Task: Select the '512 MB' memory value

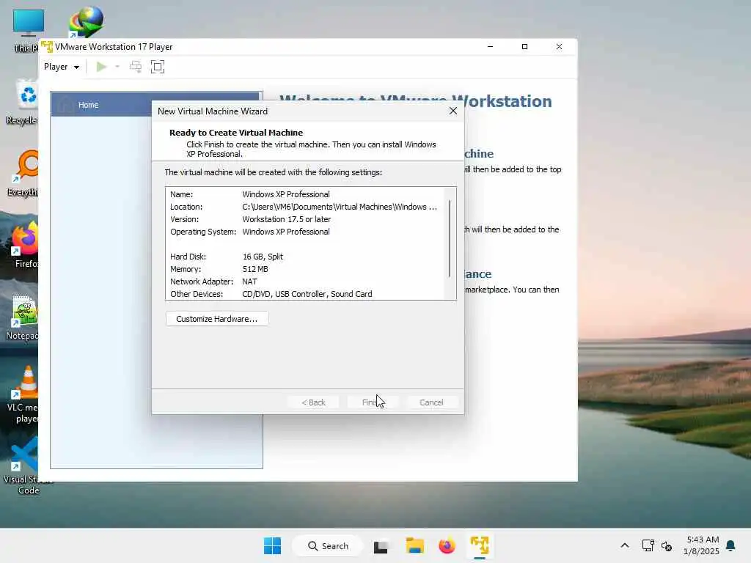Action: [x=255, y=269]
